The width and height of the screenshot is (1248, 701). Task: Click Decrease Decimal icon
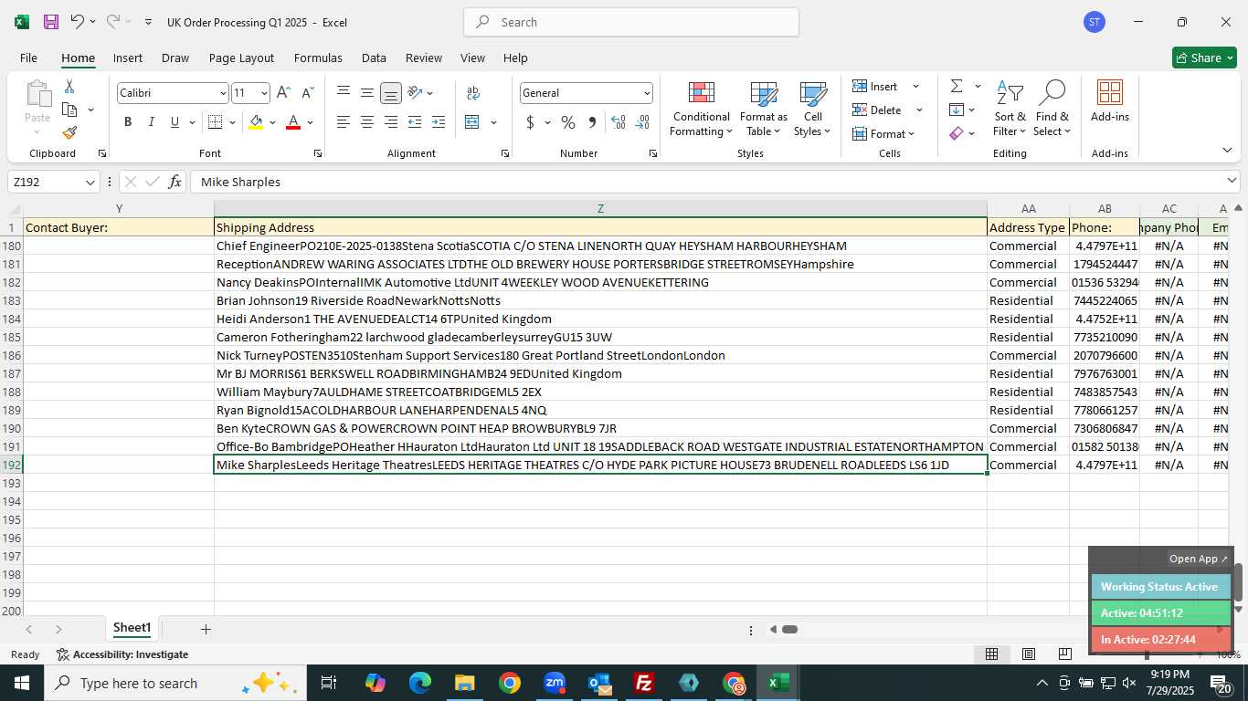(x=642, y=122)
